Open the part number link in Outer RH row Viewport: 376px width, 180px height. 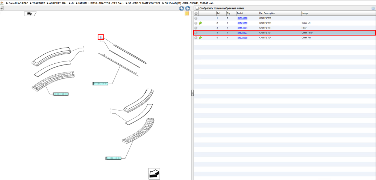pos(242,38)
